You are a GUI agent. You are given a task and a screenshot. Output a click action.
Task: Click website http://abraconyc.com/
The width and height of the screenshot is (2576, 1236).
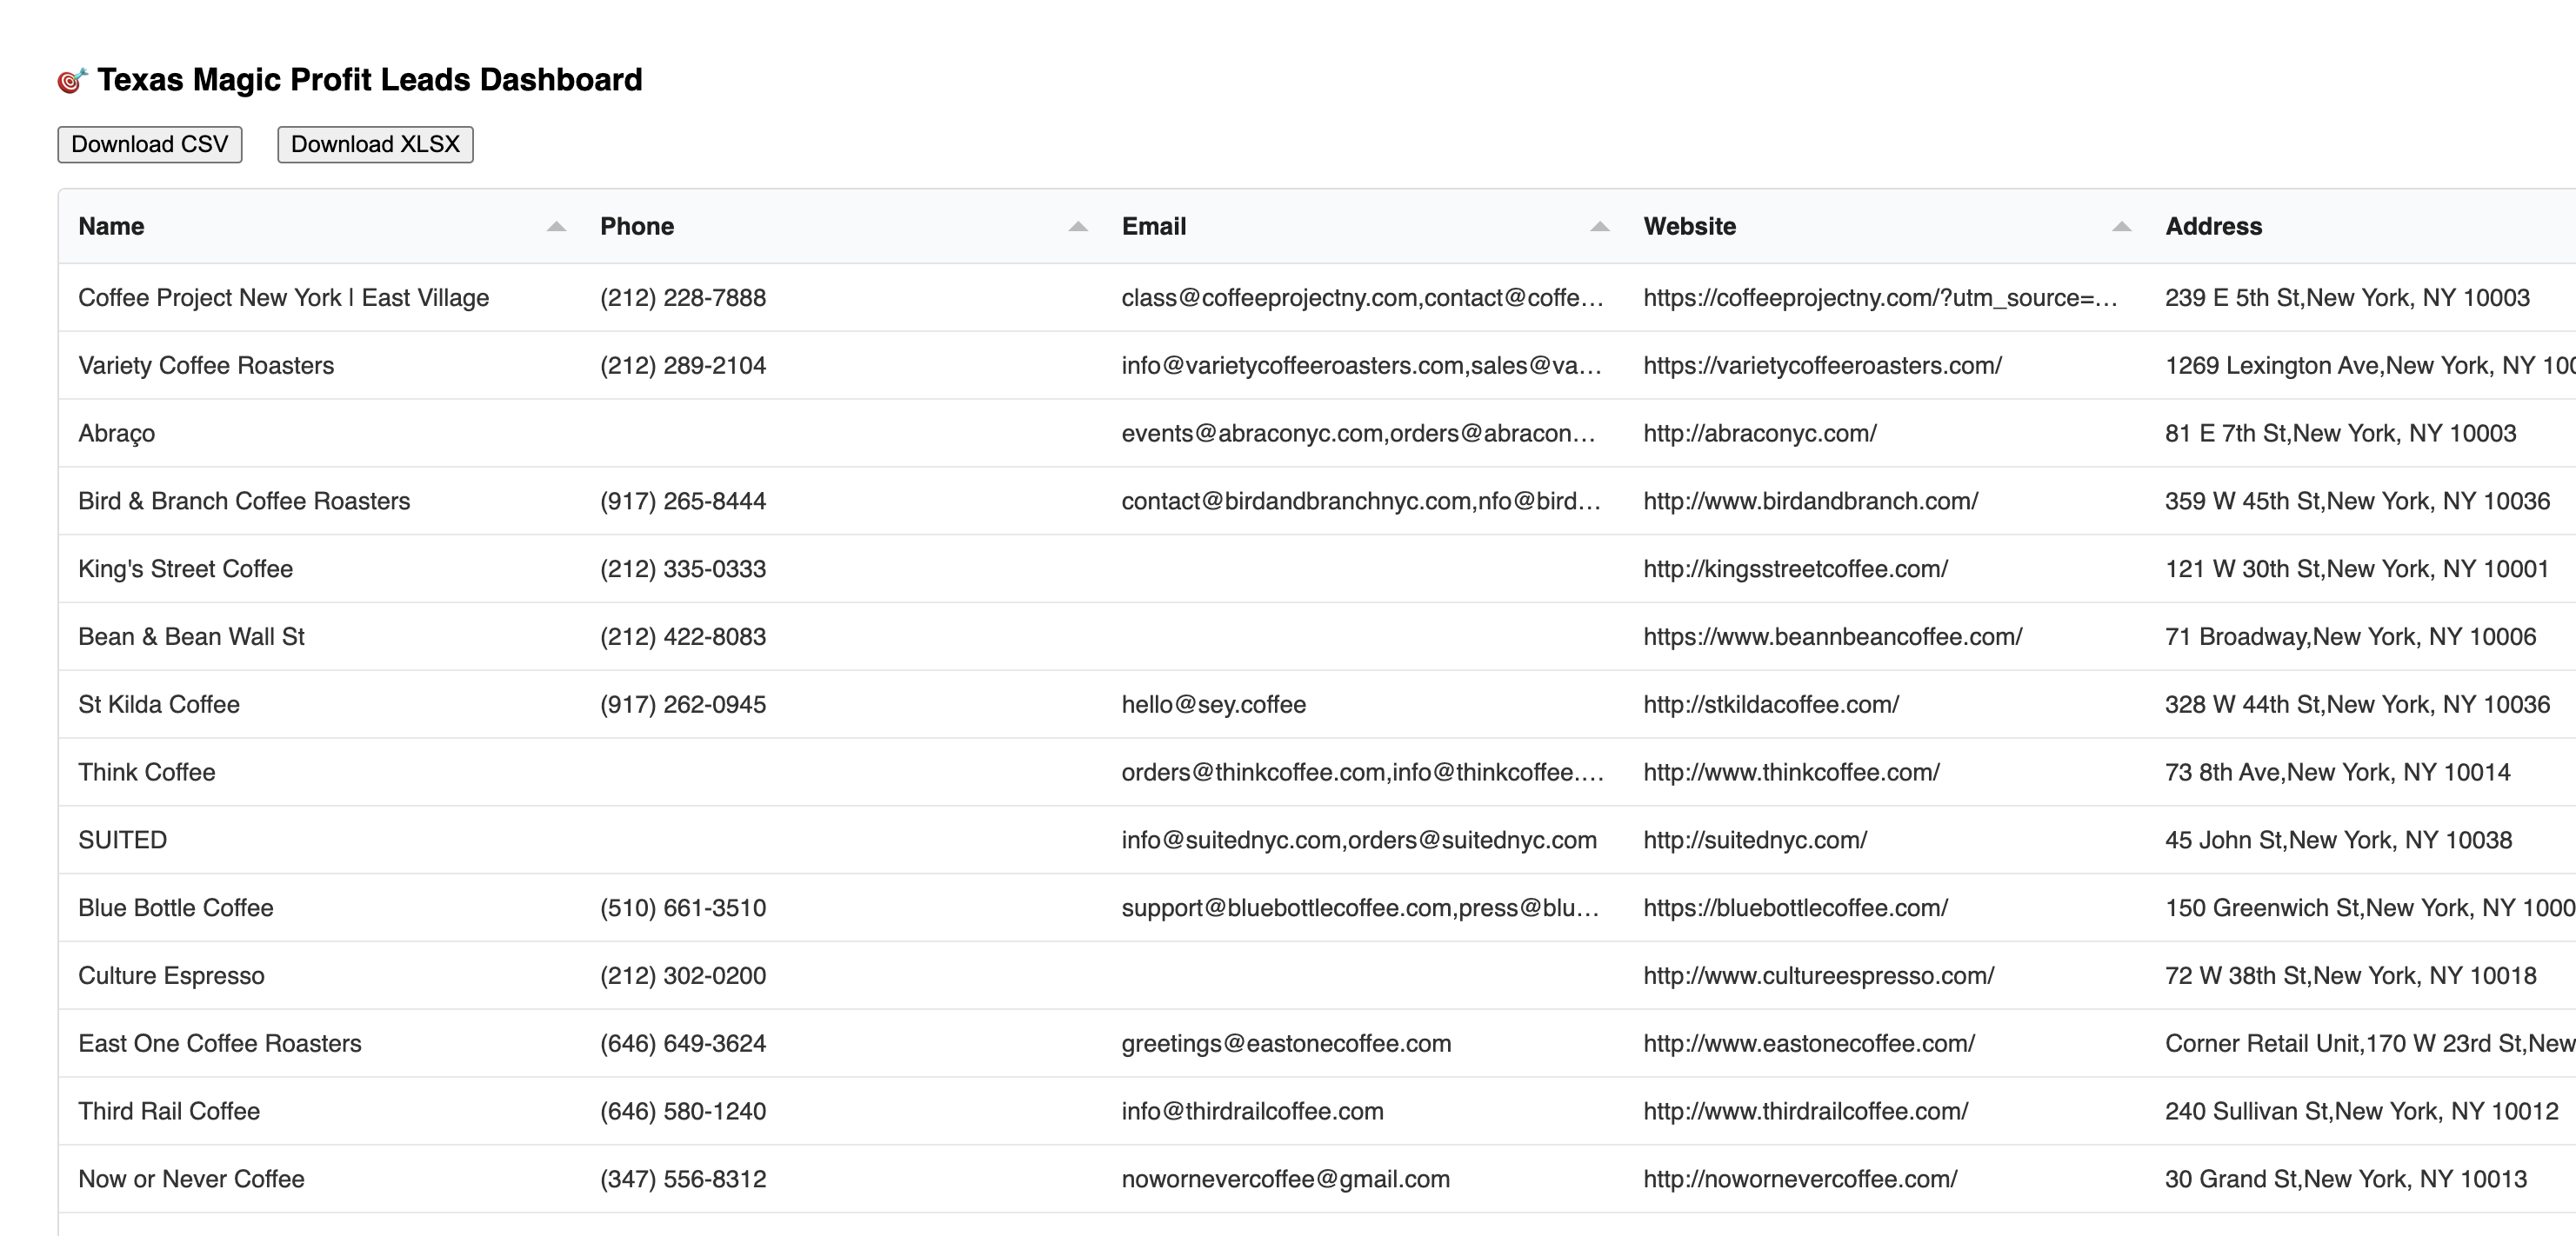pos(1760,434)
